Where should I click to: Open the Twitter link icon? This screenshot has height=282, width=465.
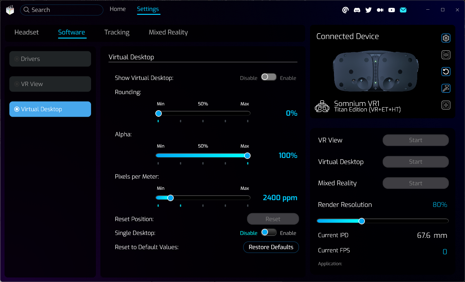click(x=368, y=10)
